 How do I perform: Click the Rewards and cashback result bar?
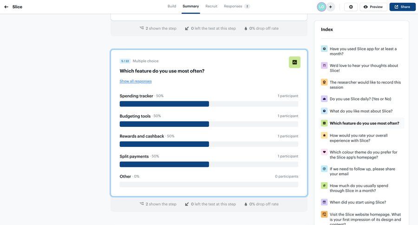[x=209, y=144]
